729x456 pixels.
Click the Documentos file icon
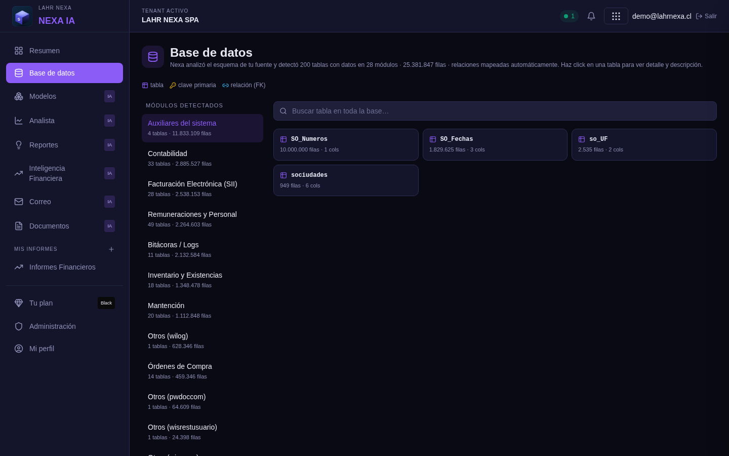point(19,226)
